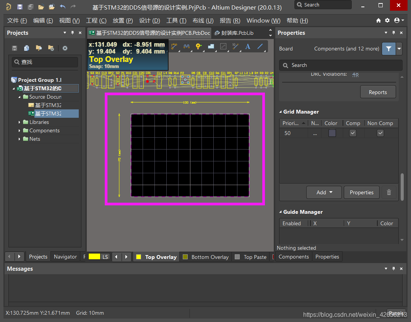Select the Place String text tool
Viewport: 411px width, 322px height.
tap(248, 47)
